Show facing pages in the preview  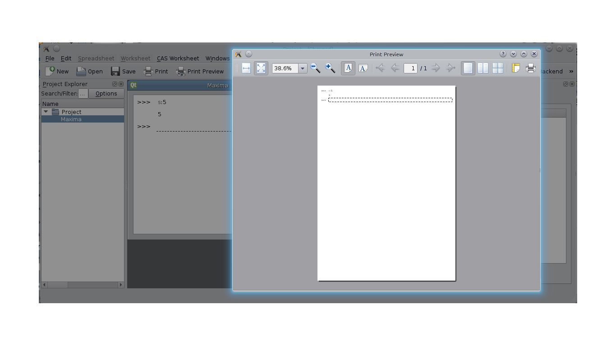(x=483, y=68)
